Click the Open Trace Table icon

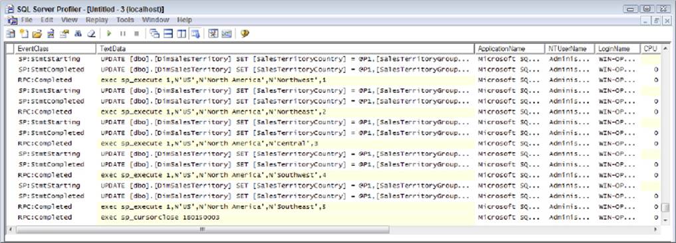(51, 34)
